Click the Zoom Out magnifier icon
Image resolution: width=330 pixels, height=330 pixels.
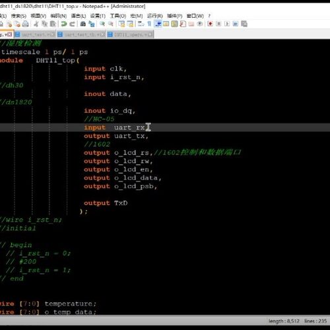111,24
